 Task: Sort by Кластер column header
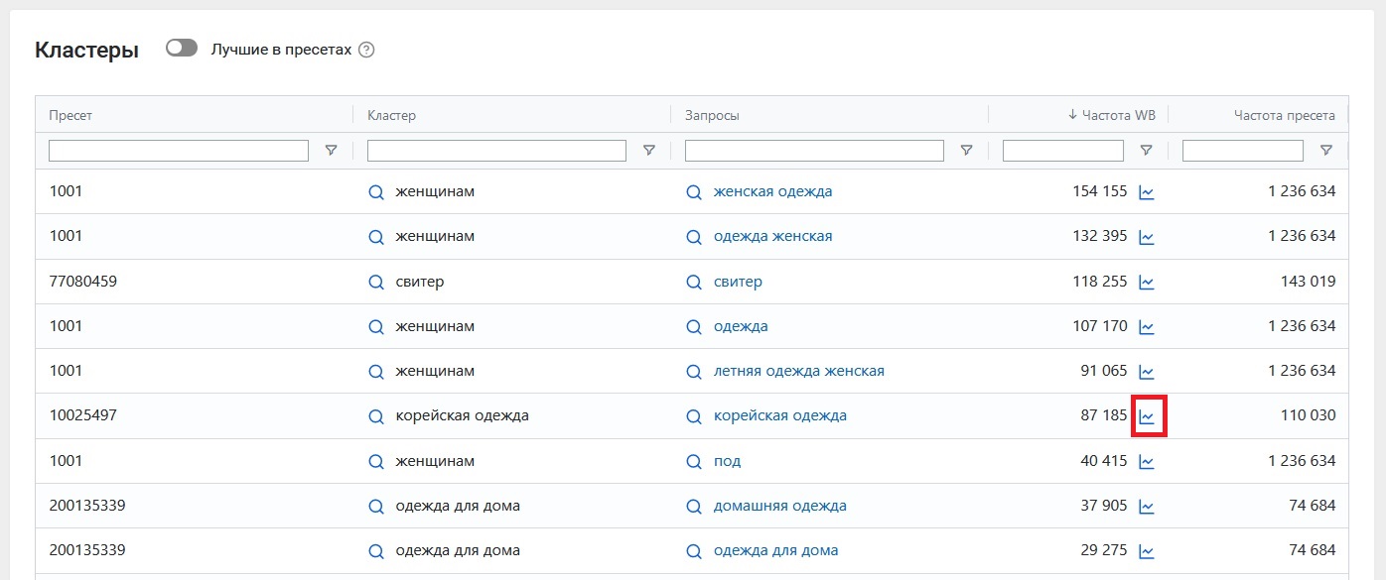pyautogui.click(x=391, y=115)
